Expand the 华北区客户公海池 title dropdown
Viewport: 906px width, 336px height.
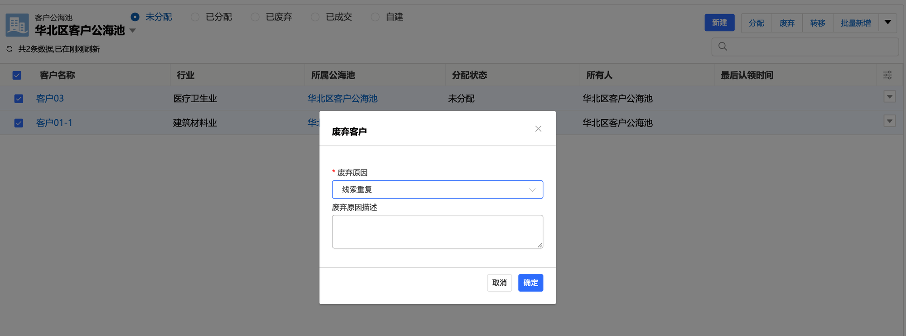133,31
